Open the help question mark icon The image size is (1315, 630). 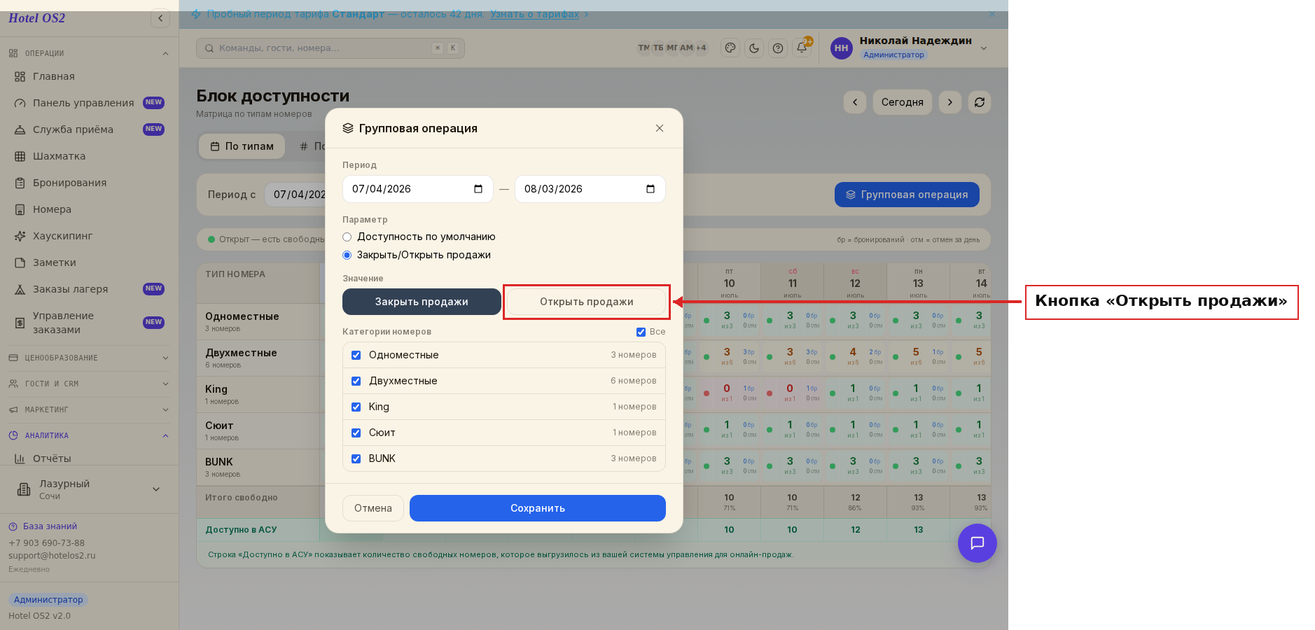778,48
